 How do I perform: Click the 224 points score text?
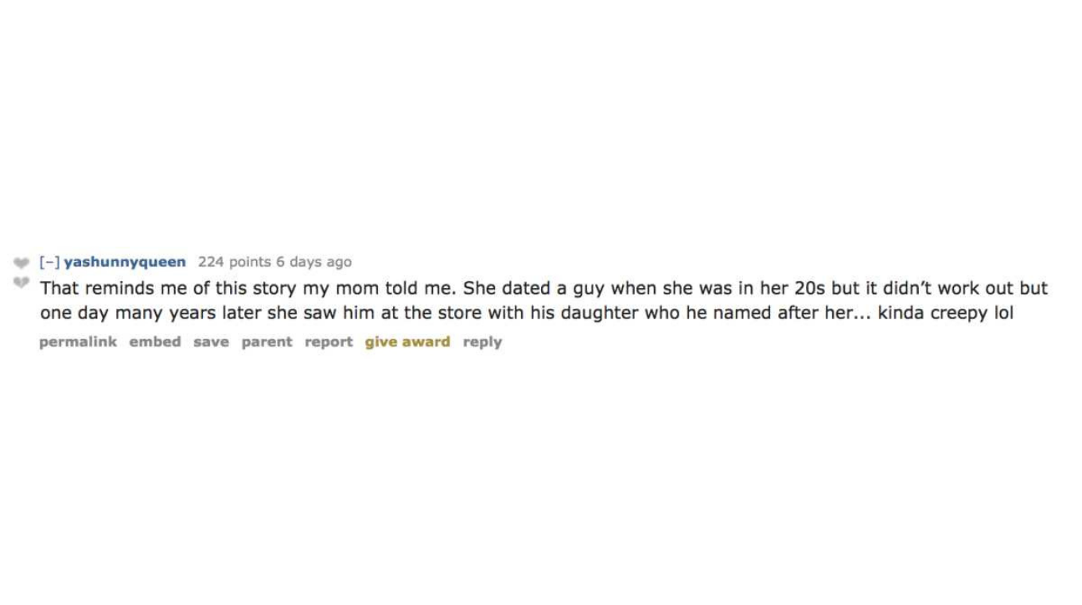click(235, 262)
